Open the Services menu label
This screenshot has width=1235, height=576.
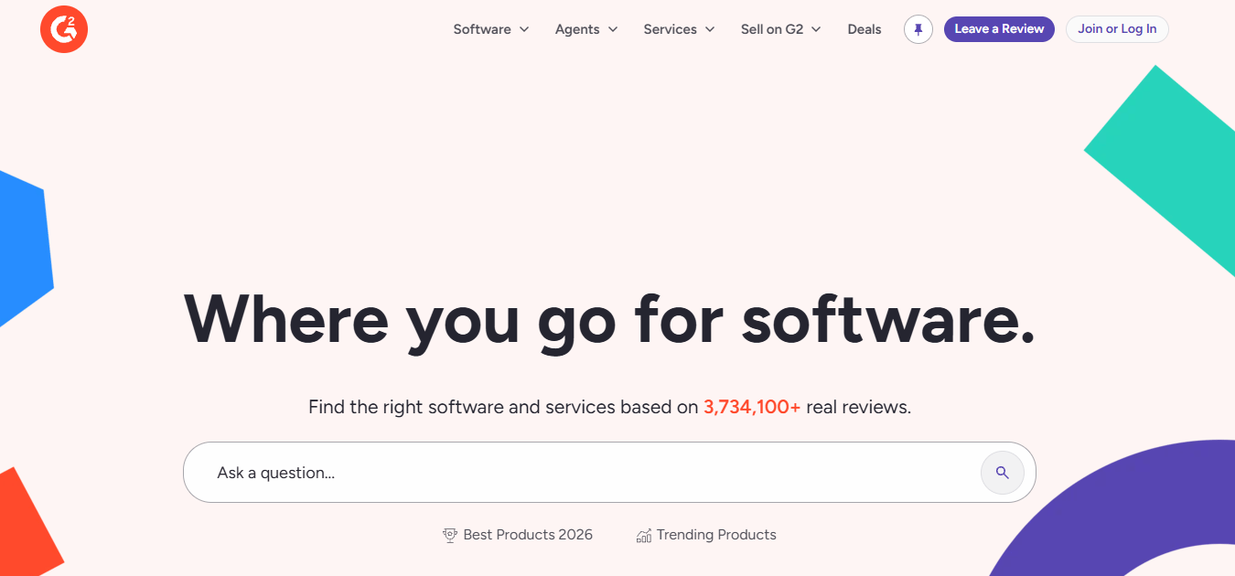pyautogui.click(x=671, y=29)
